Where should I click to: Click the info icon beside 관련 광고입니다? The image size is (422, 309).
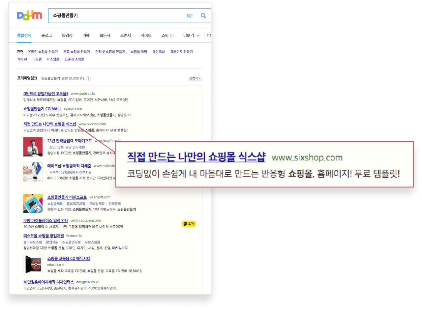(88, 78)
